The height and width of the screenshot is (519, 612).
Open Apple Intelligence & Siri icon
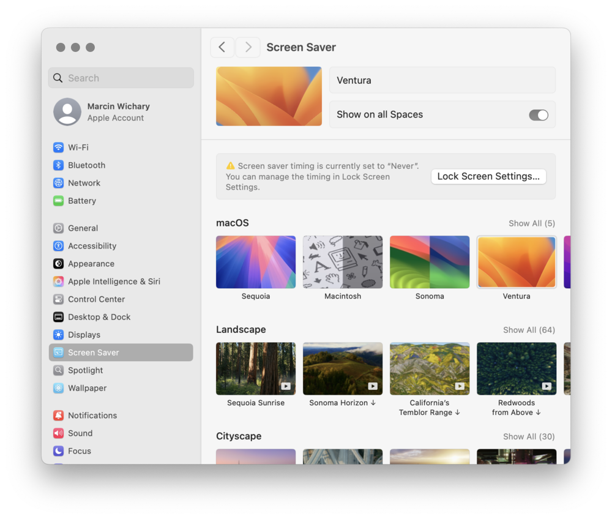[x=58, y=282]
